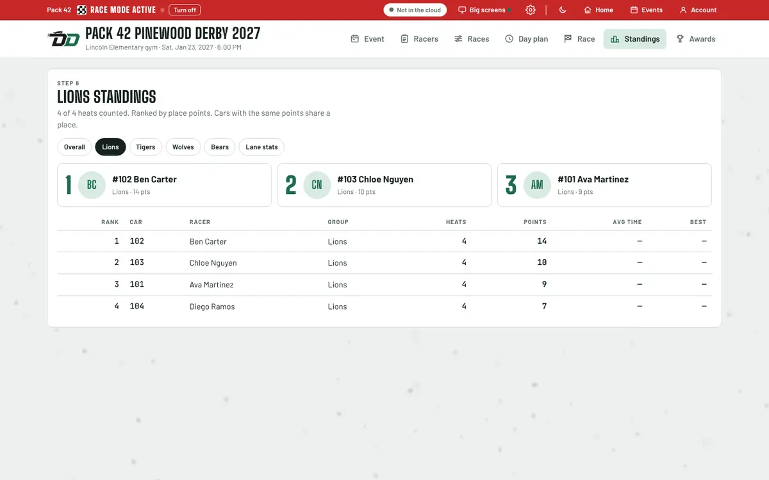
Task: Click the GROUP column header
Action: coord(338,222)
